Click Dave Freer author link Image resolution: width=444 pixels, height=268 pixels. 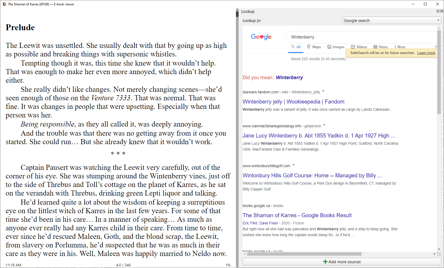pos(269,223)
